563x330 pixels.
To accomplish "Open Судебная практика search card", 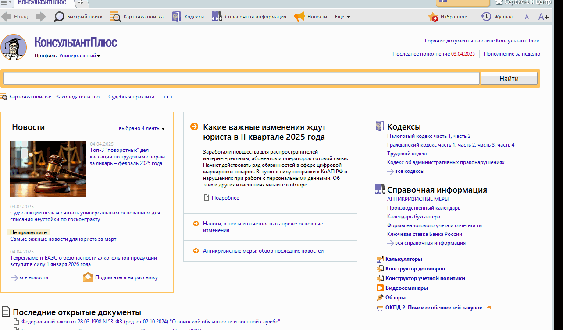I will click(132, 97).
